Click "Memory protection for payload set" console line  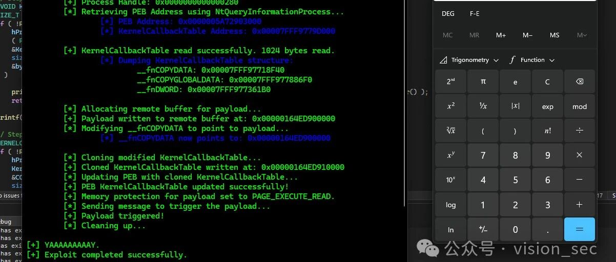[x=199, y=196]
